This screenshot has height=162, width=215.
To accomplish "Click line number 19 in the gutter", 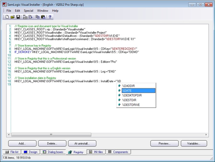I will 9,84.
